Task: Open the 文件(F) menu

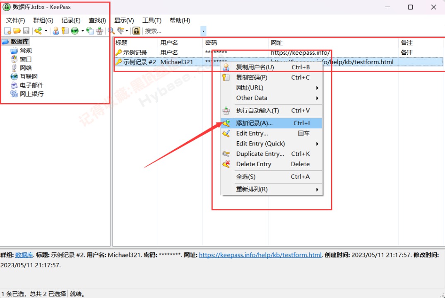Action: click(x=16, y=20)
